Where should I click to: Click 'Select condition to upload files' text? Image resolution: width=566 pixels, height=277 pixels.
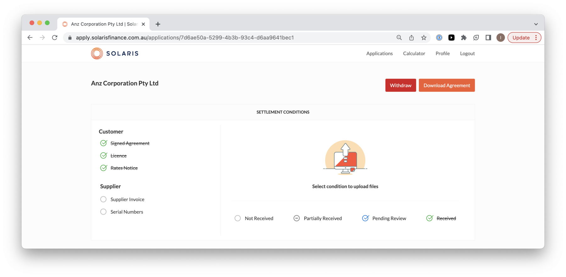coord(345,186)
